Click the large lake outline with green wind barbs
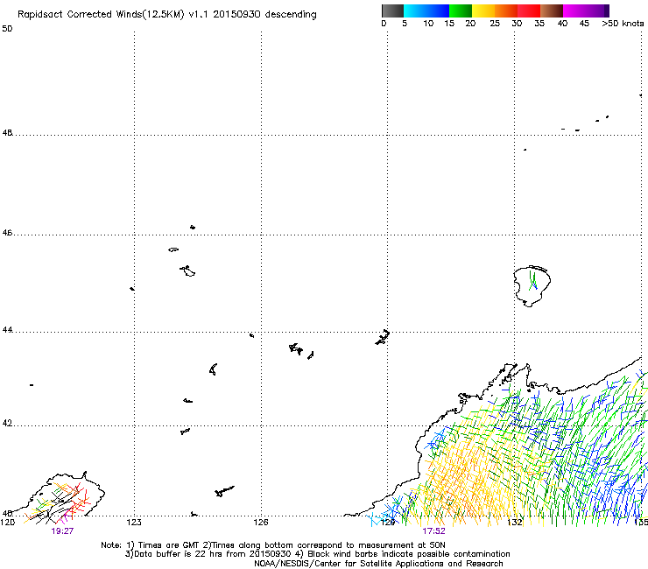Screen dimensions: 648x569 click(x=532, y=286)
